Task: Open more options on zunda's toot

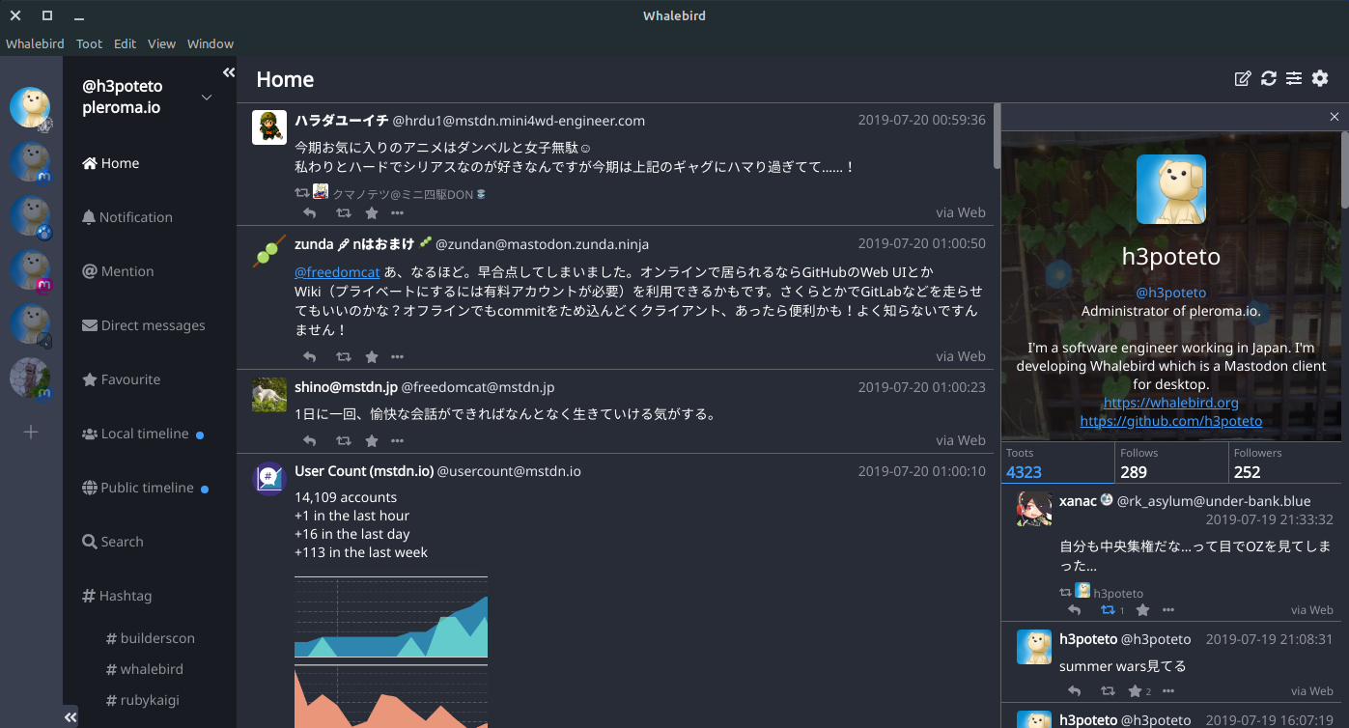Action: 397,357
